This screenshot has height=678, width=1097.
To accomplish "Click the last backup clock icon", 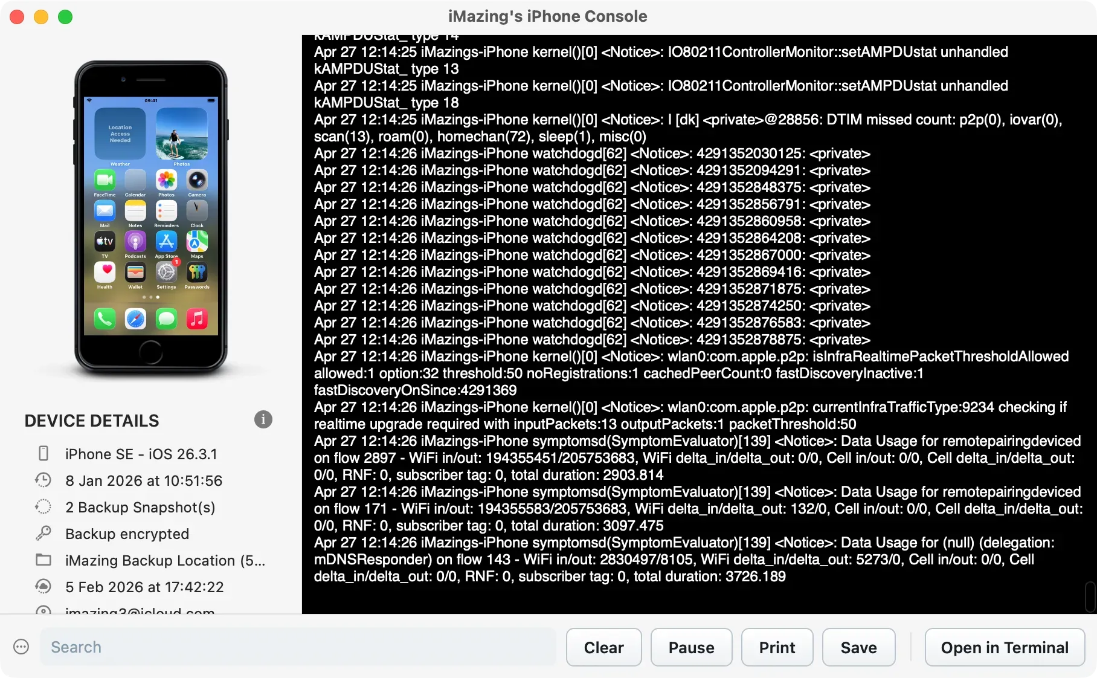I will point(43,480).
